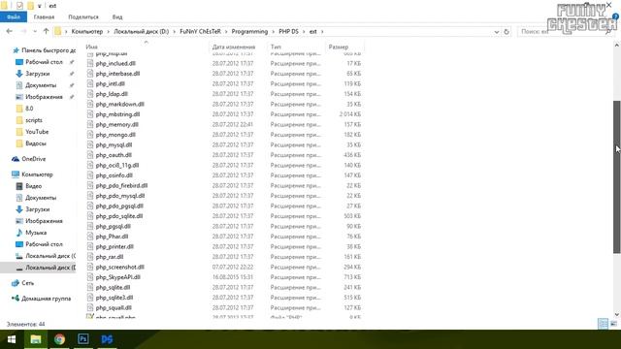Open the YouTube folder in sidebar
Screen dimensions: 621x349
click(x=32, y=132)
